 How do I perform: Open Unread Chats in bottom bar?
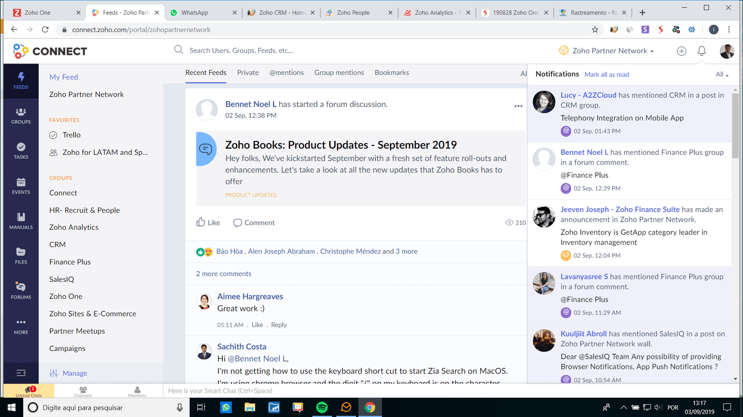point(29,391)
